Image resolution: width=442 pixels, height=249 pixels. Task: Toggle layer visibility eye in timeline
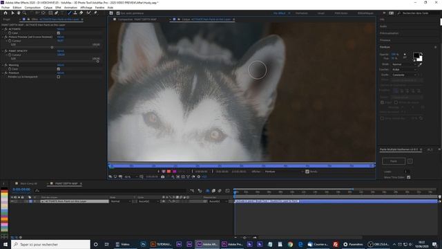(x=12, y=201)
